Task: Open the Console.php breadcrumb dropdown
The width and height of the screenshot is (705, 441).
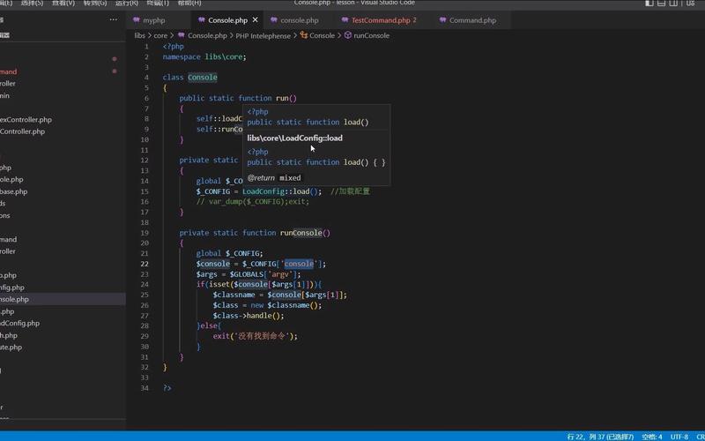Action: coord(207,35)
